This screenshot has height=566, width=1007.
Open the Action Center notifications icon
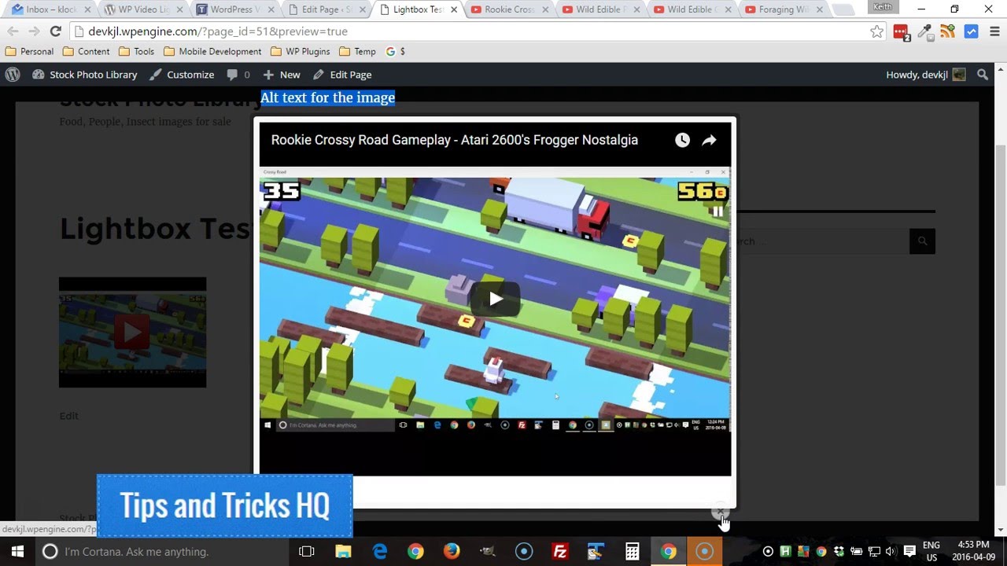tap(909, 551)
